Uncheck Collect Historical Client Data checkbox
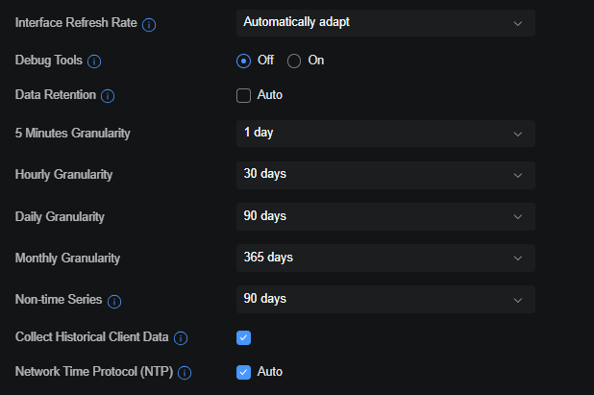Screen dimensions: 594x395 tap(243, 337)
